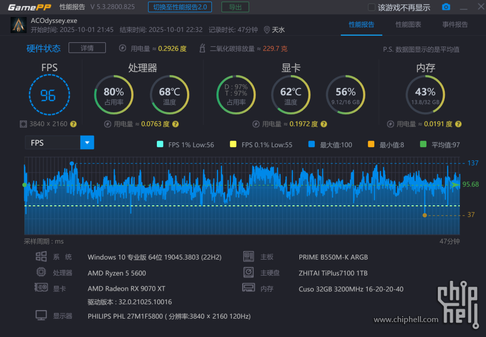The image size is (486, 337).
Task: Toggle the FPS 1% Low legend series
Action: (160, 145)
